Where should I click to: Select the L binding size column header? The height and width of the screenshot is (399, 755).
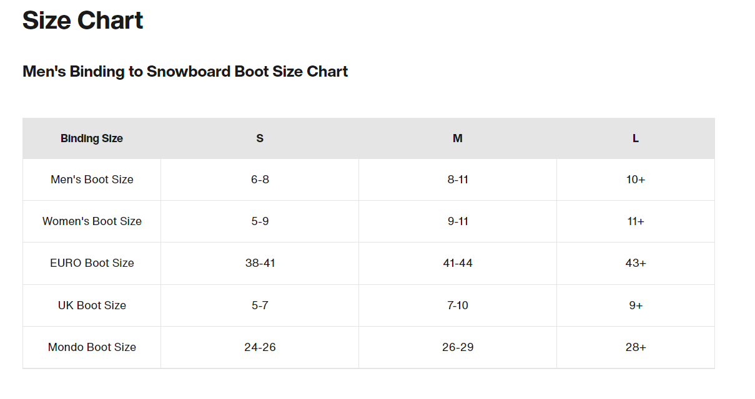[635, 138]
